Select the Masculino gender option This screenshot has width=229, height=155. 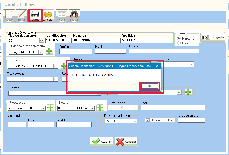(179, 38)
